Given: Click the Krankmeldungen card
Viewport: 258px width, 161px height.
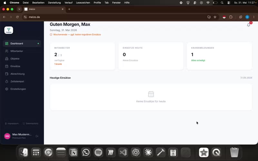Looking at the screenshot, I should (219, 56).
